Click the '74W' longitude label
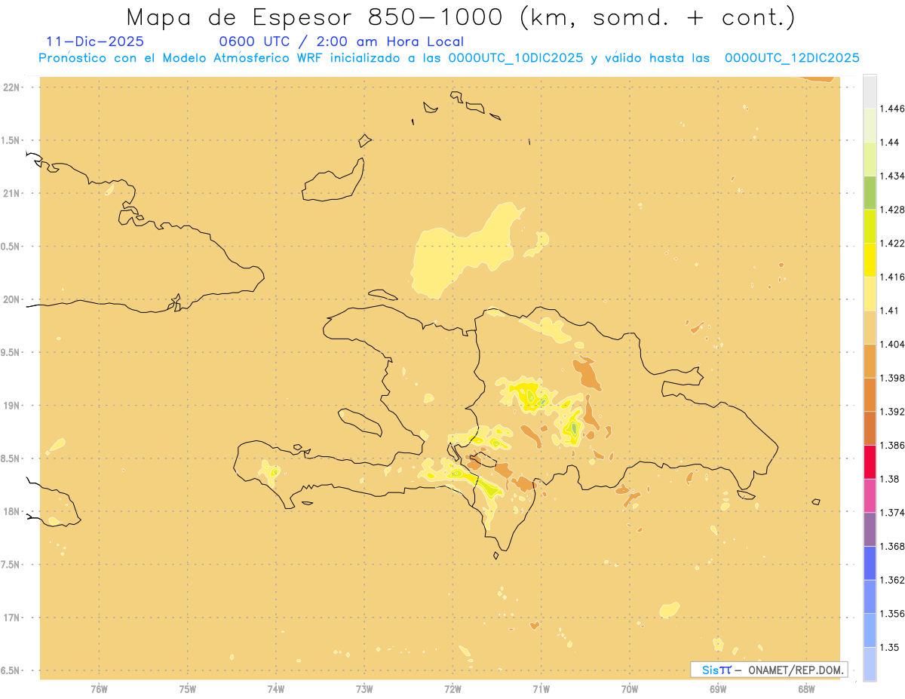Screen dimensions: 905x699 point(276,688)
